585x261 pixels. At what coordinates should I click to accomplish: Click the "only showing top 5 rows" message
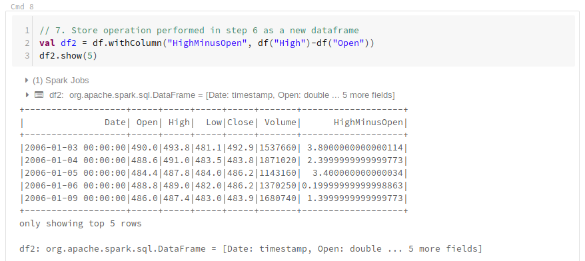pos(81,224)
